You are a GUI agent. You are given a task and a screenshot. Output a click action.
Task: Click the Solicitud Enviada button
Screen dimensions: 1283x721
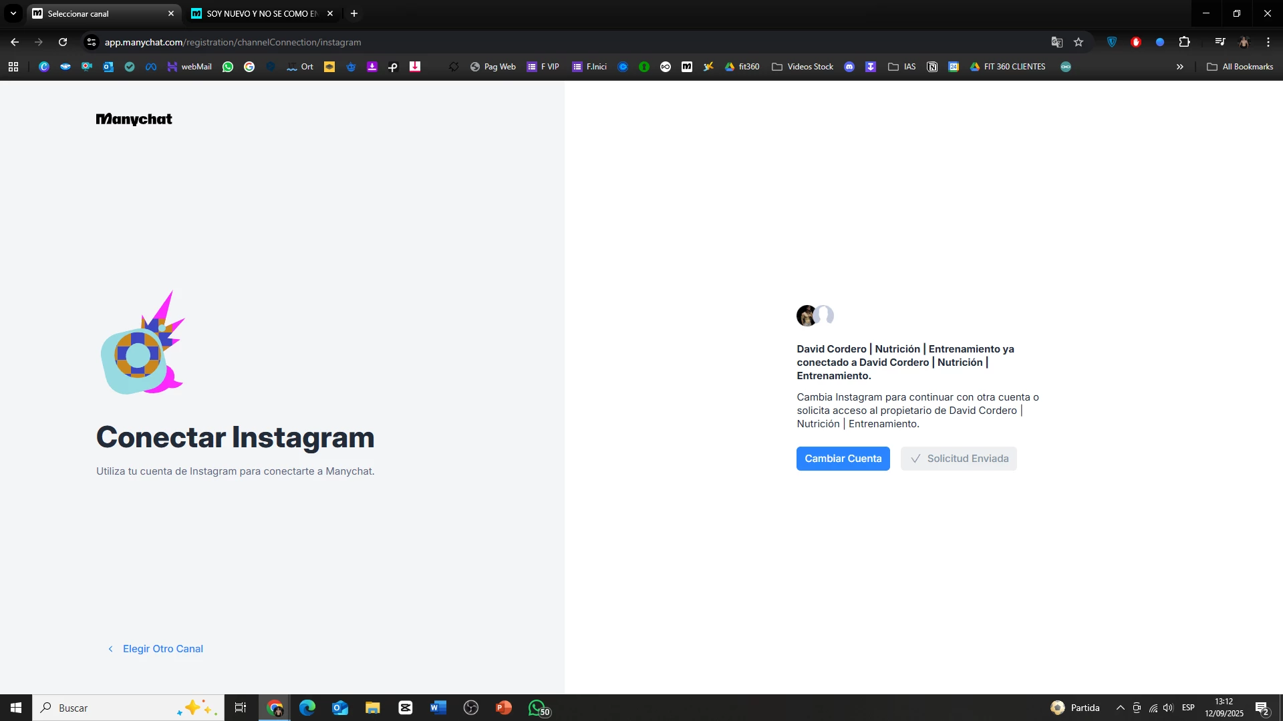click(958, 459)
